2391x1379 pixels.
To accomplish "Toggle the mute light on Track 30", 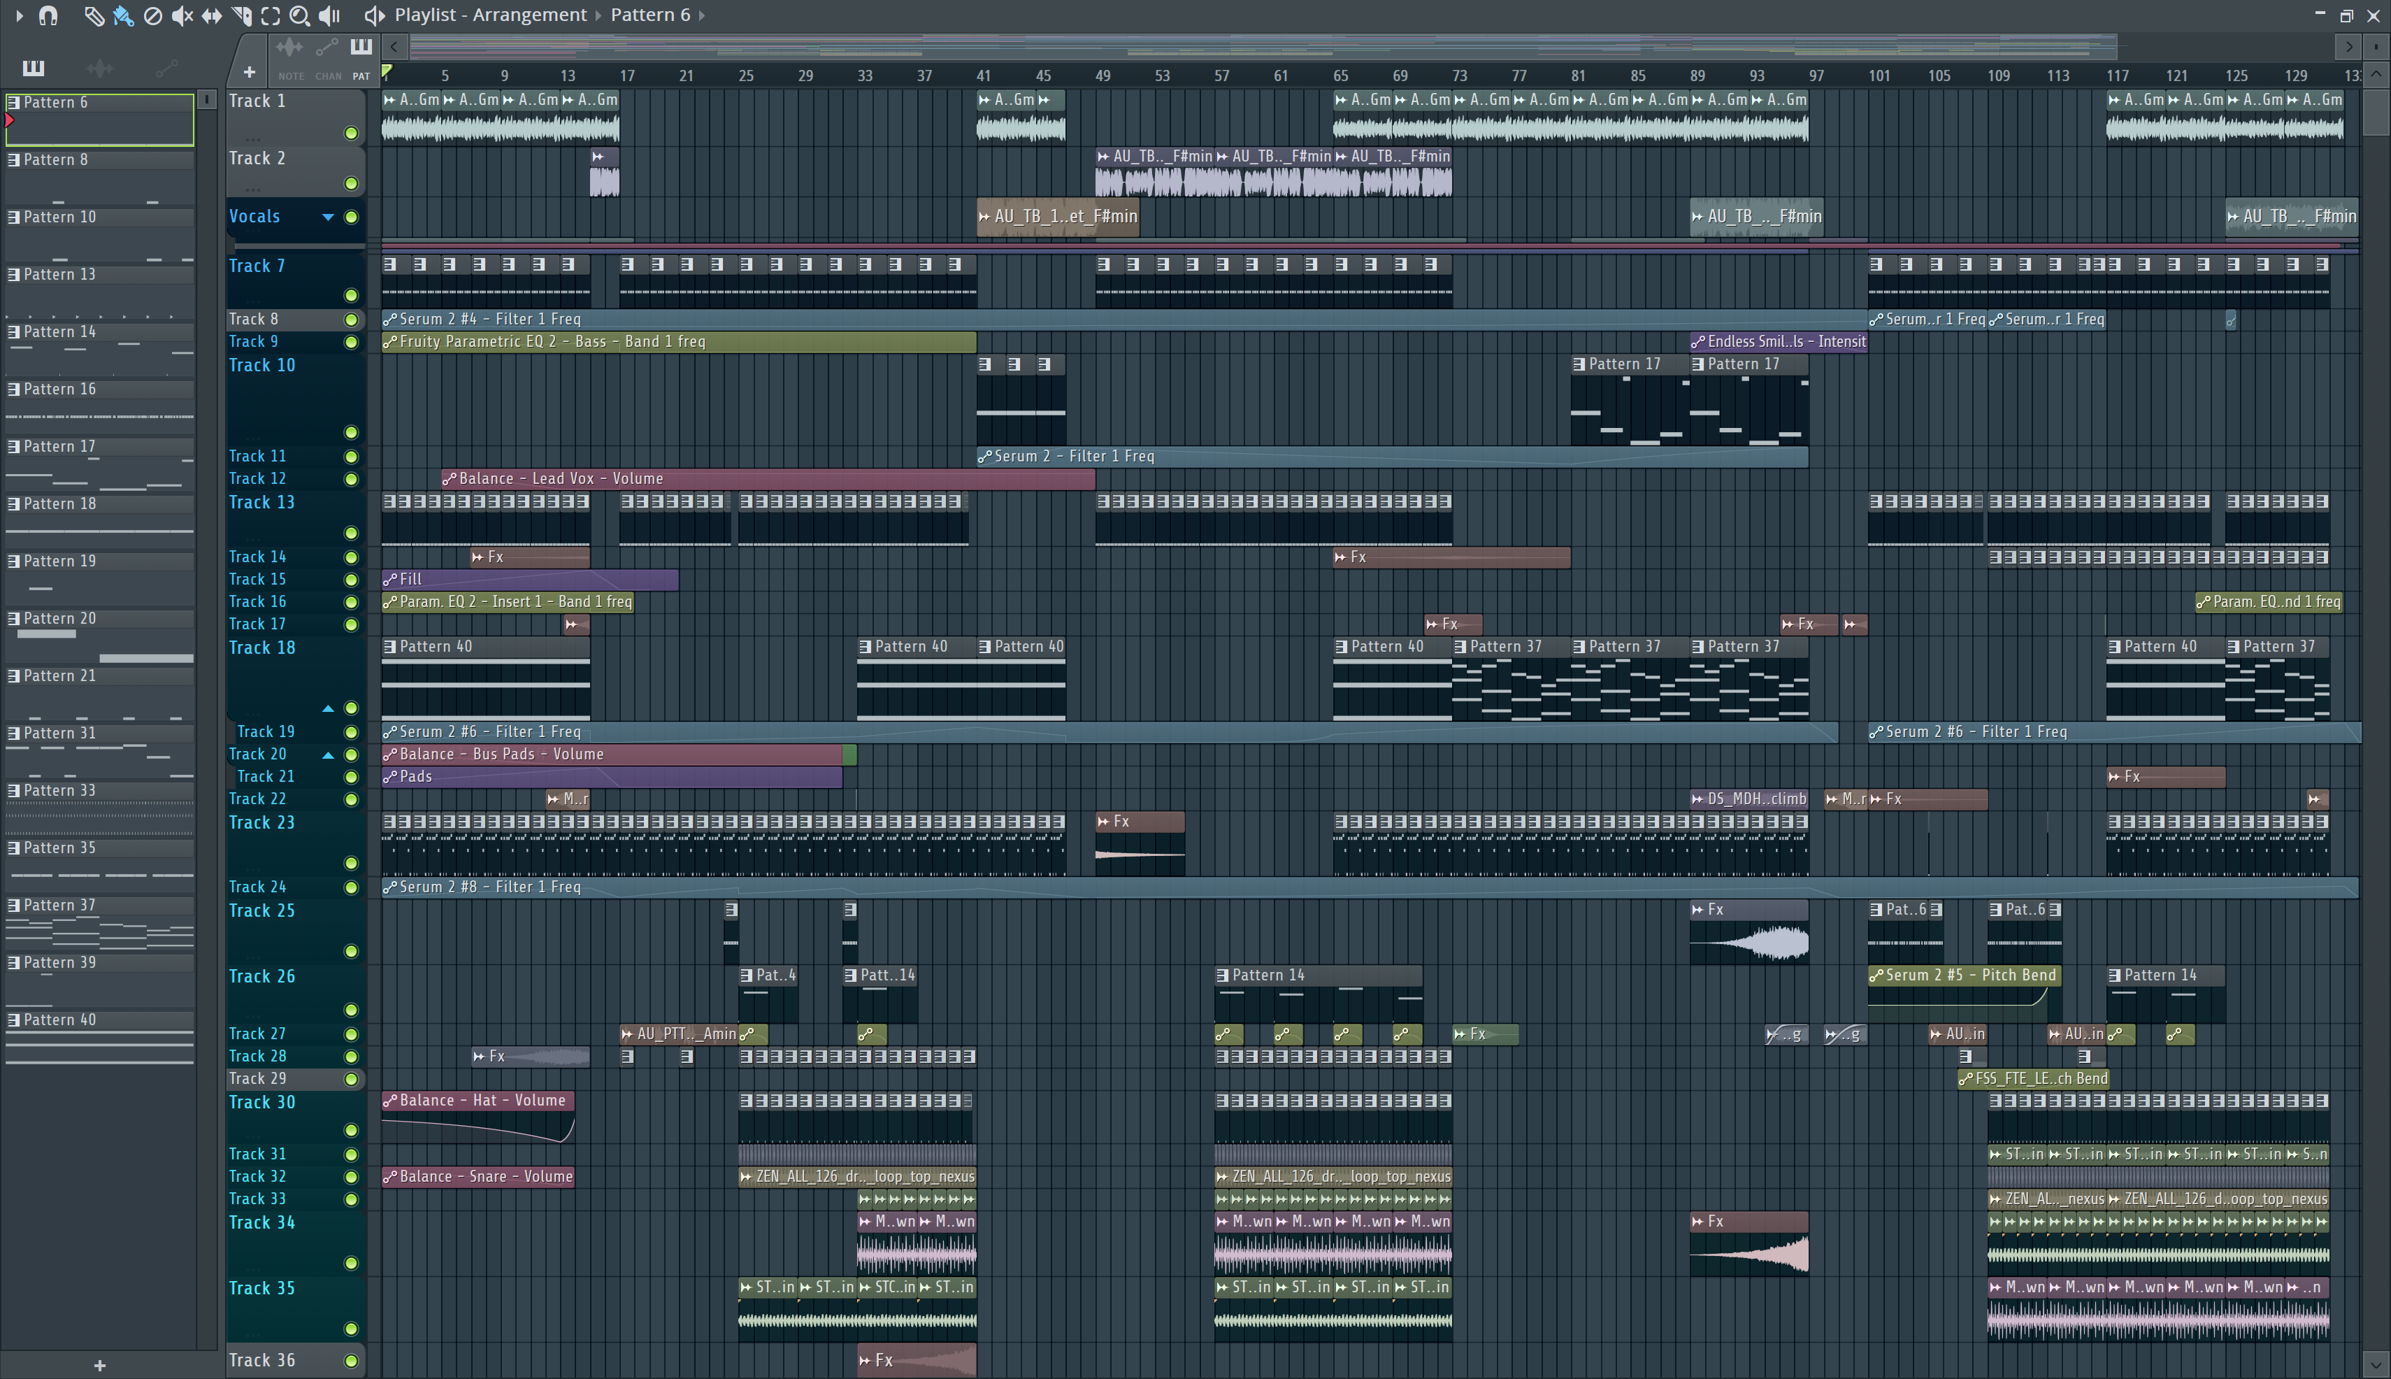I will [x=352, y=1130].
